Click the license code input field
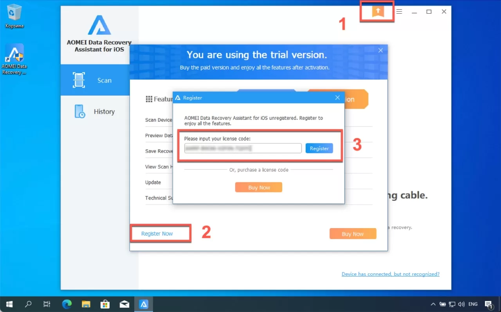The height and width of the screenshot is (312, 501). (x=243, y=148)
